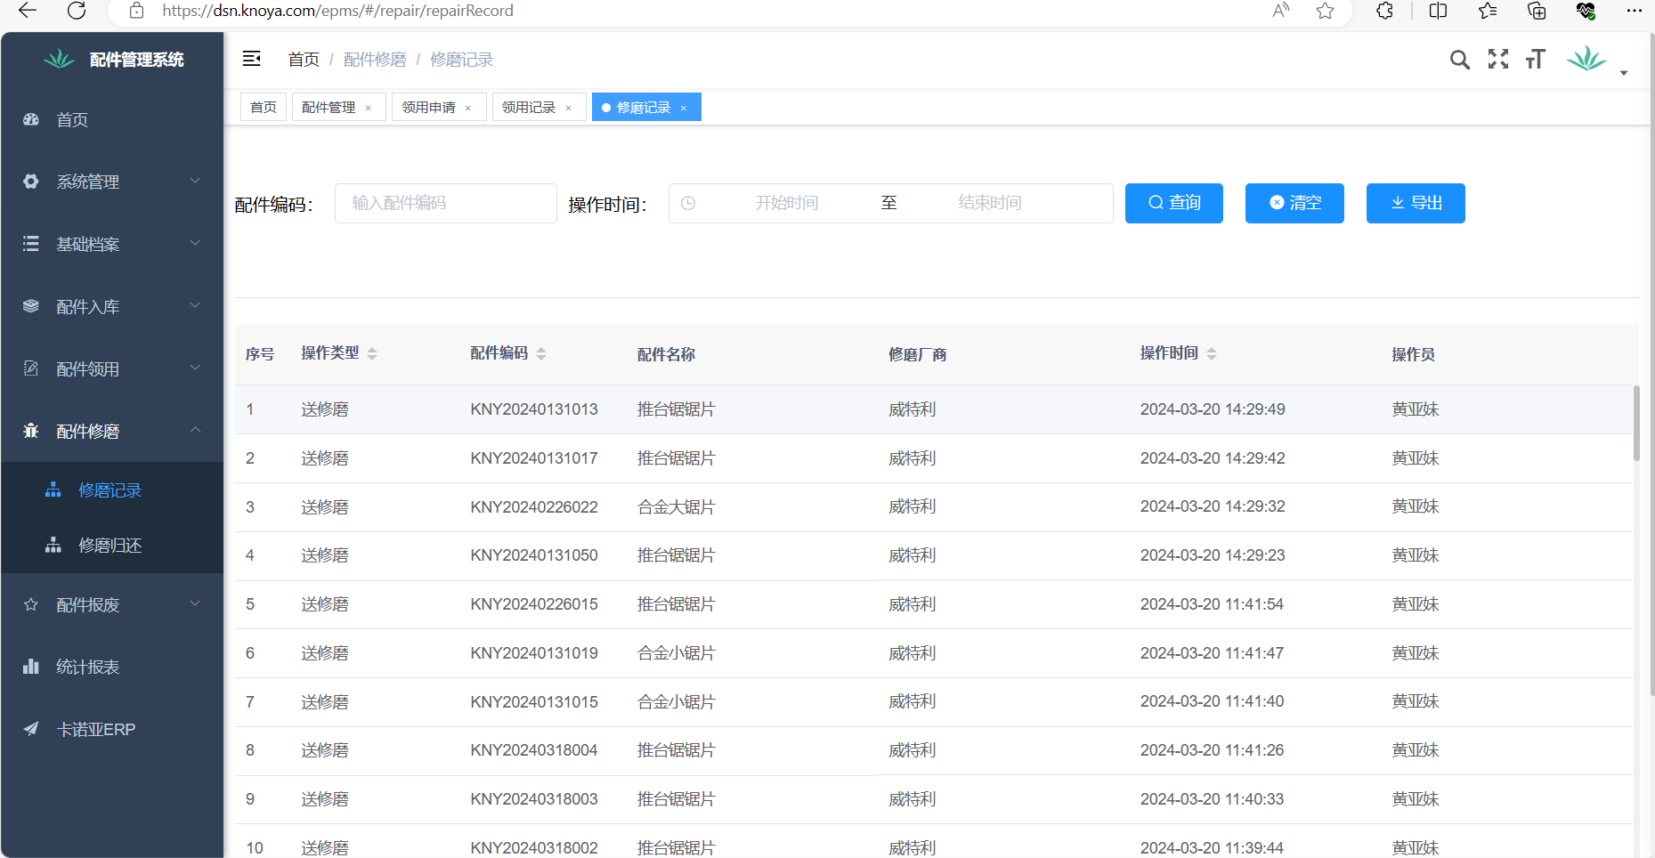This screenshot has height=858, width=1655.
Task: Click the site info lock icon
Action: point(136,11)
